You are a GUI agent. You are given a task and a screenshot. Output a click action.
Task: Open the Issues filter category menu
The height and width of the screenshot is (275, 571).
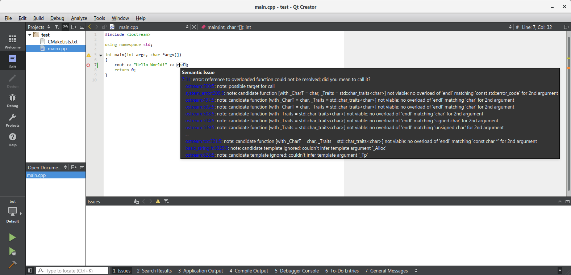pyautogui.click(x=166, y=201)
